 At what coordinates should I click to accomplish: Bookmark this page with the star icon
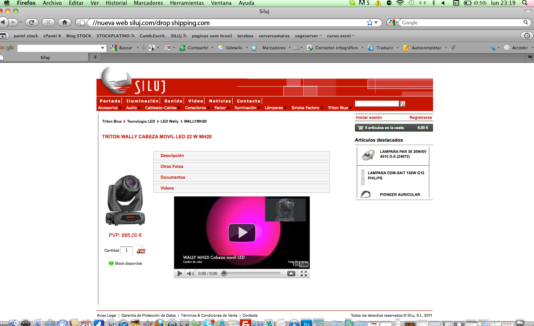pos(370,22)
